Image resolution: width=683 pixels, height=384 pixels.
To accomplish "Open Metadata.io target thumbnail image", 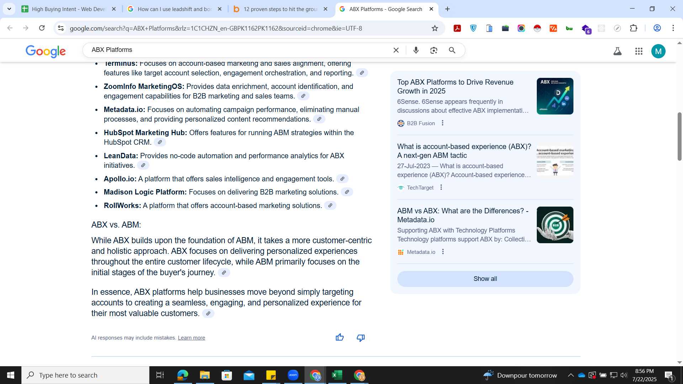I will point(555,225).
